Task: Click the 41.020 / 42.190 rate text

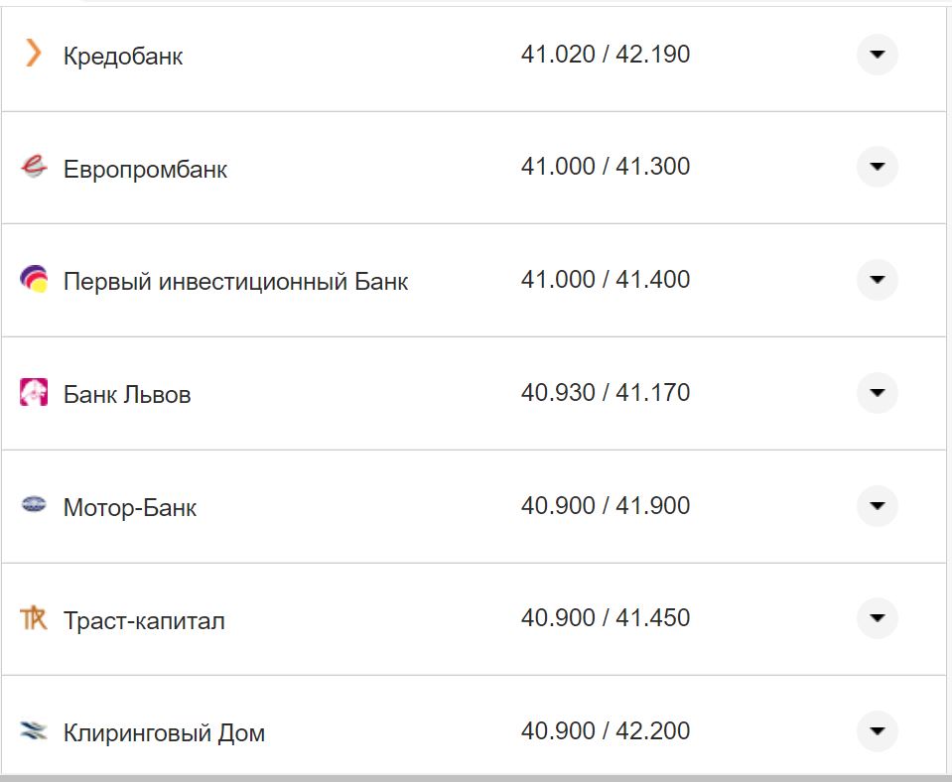Action: (x=608, y=55)
